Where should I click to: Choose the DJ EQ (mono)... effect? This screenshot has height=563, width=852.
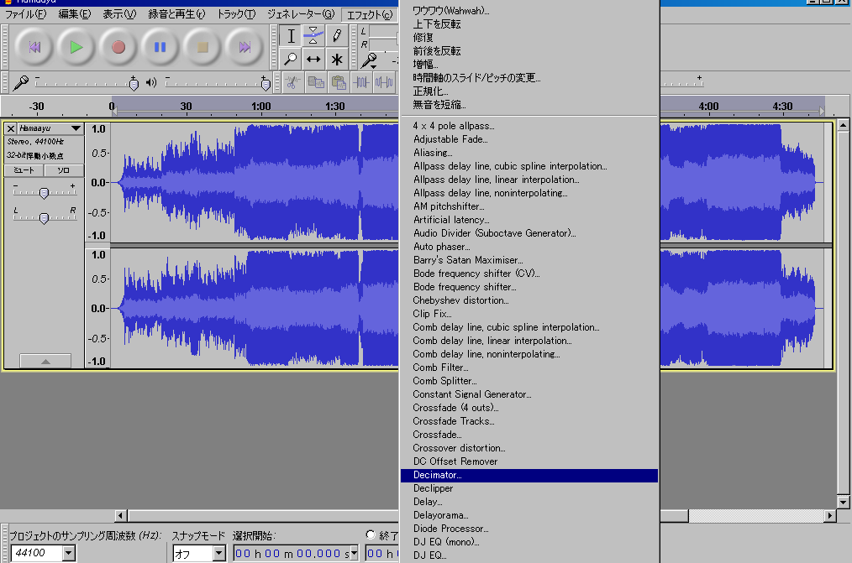coord(529,542)
